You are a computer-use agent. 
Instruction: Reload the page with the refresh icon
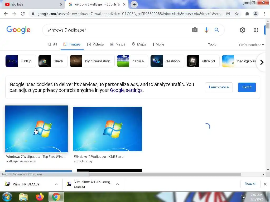pos(23,14)
